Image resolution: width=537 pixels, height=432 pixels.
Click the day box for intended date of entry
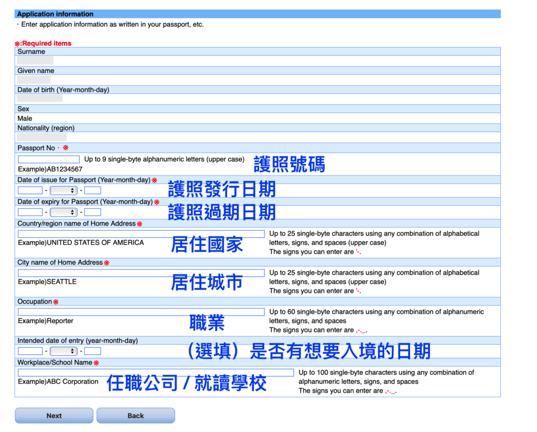point(92,351)
